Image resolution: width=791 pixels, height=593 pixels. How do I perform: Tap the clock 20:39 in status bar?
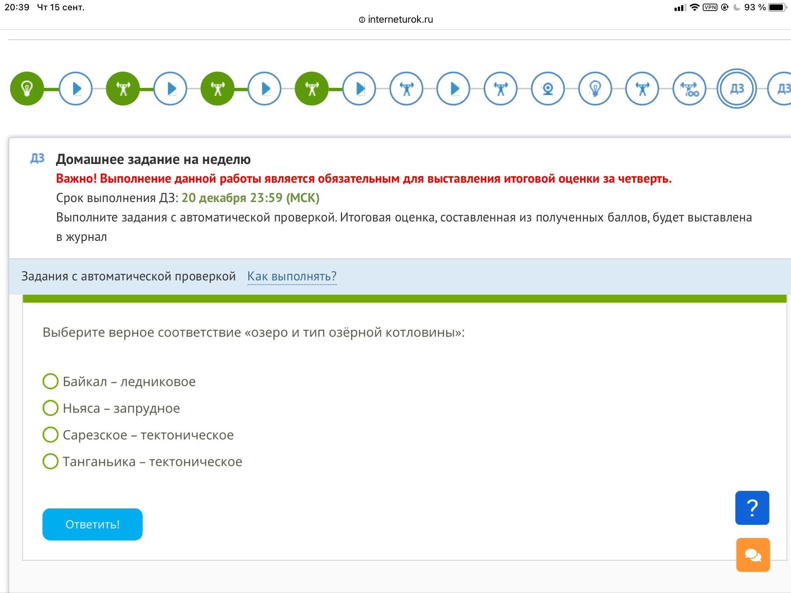click(x=17, y=7)
